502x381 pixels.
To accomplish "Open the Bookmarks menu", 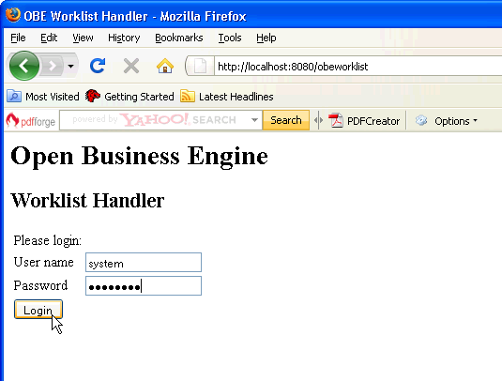I will (178, 38).
